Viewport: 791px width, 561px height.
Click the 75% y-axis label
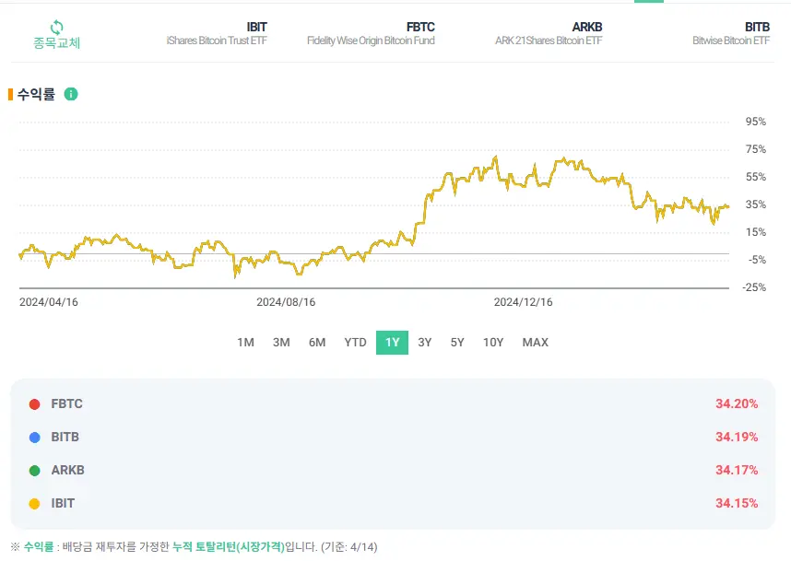756,149
